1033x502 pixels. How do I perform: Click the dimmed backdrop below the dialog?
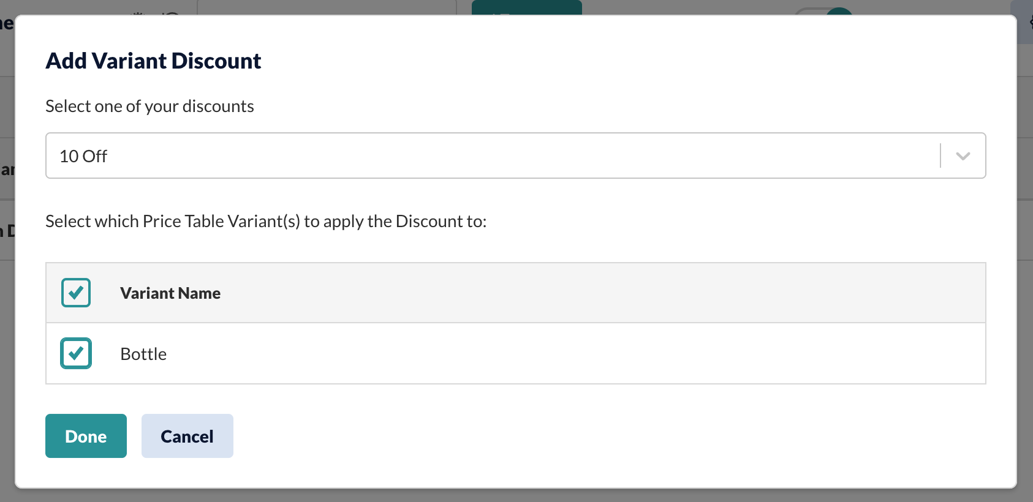(x=516, y=496)
